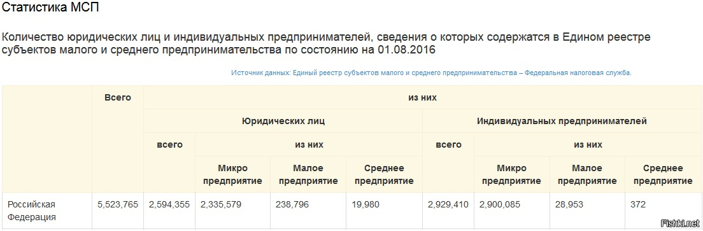Select the 'Статистика МСП' page heading

pos(51,7)
